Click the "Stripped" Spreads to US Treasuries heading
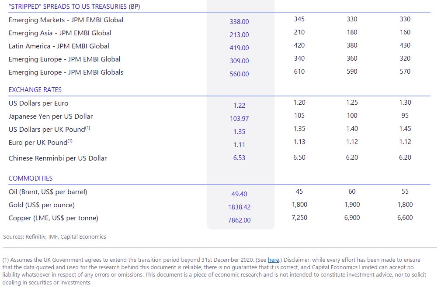The image size is (441, 291). pos(74,7)
